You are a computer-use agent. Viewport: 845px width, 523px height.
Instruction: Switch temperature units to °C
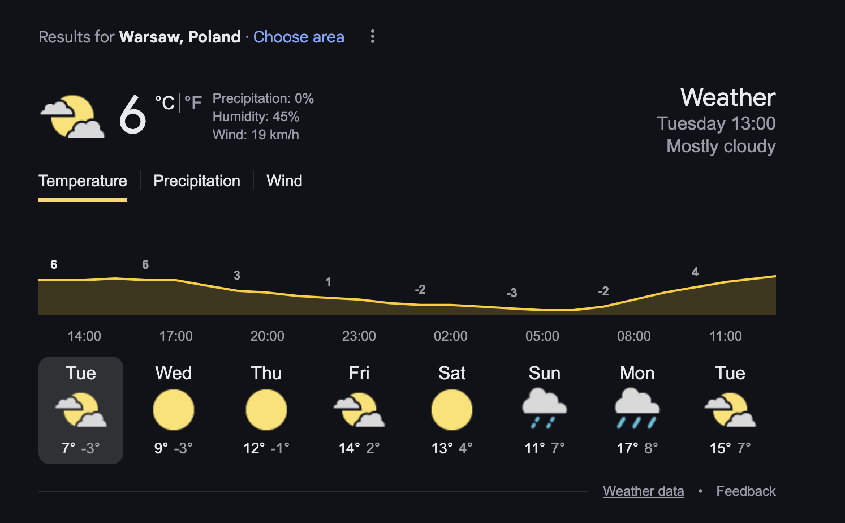click(x=165, y=102)
